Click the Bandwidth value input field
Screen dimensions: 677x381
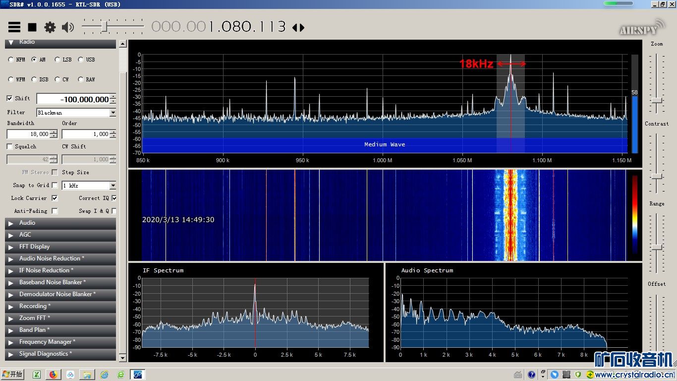click(x=28, y=134)
